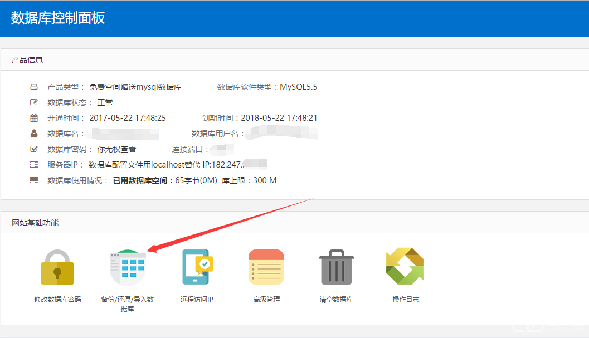Screen dimensions: 589x338
Task: Click the 网站基础功能 section header
Action: click(x=35, y=223)
